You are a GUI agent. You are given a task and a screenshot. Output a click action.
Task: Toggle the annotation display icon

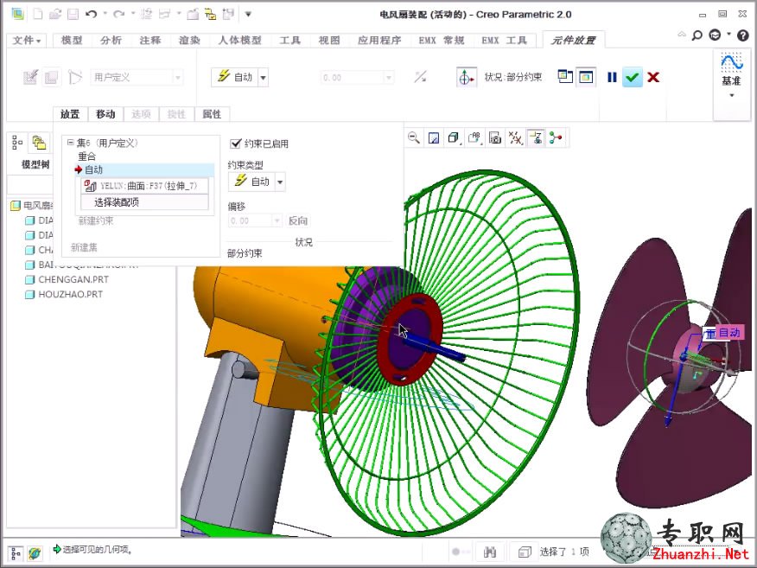click(x=536, y=137)
